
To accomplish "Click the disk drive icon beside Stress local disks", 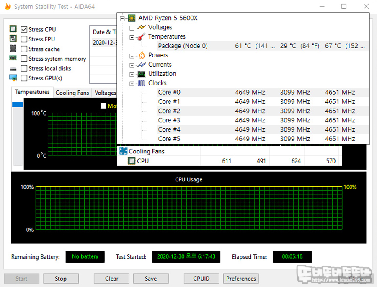I will click(13, 69).
